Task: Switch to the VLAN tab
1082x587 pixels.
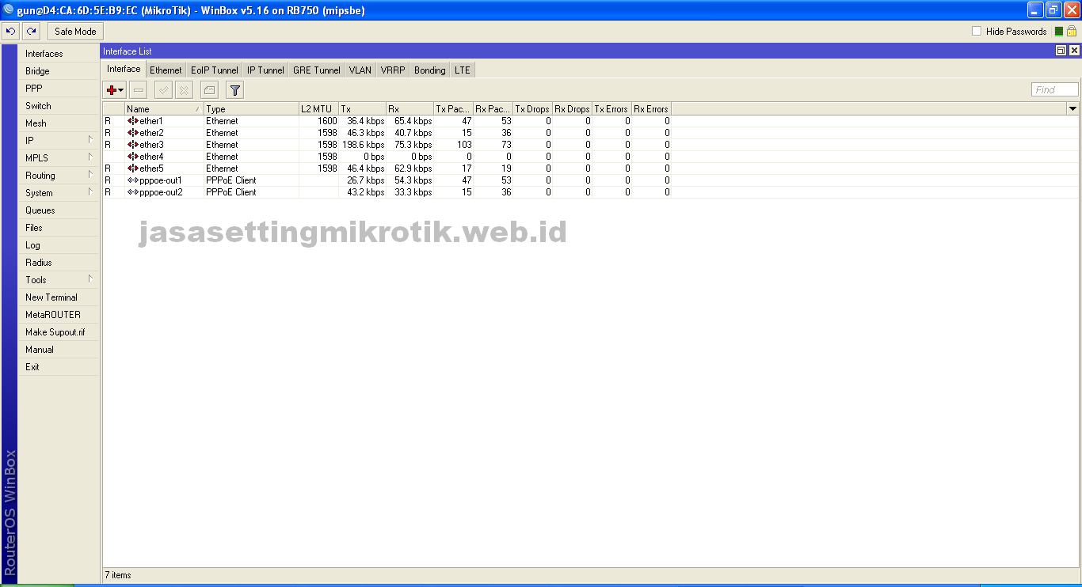Action: pyautogui.click(x=360, y=70)
